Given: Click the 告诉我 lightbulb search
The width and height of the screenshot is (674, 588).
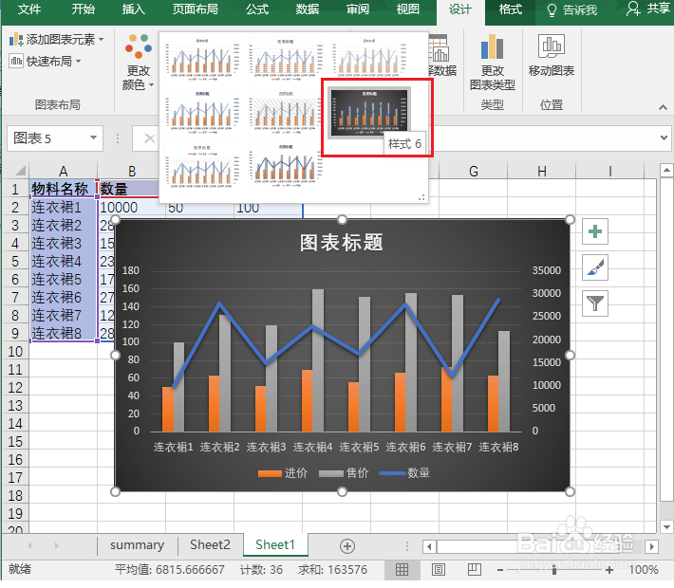Looking at the screenshot, I should pos(571,9).
